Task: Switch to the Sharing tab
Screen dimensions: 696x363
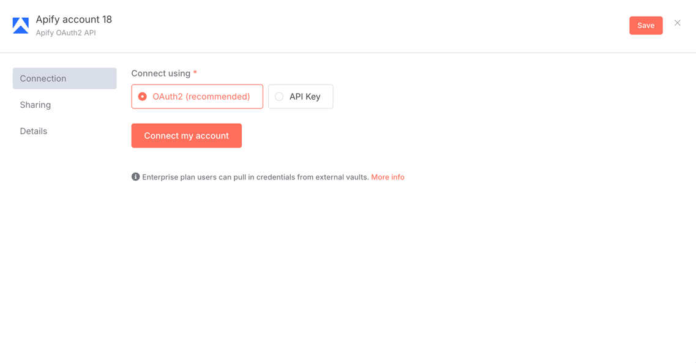Action: (35, 105)
